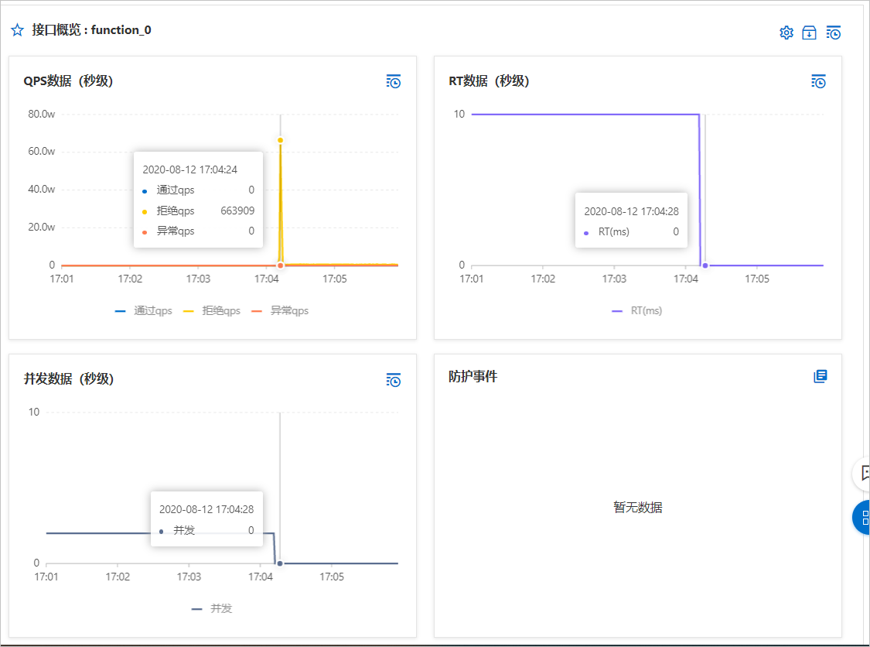Click the 40.0w label on QPS axis

(x=42, y=189)
